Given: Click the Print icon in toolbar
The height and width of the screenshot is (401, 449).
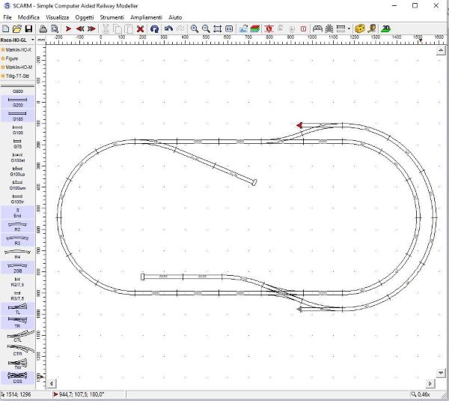Looking at the screenshot, I should tap(43, 28).
